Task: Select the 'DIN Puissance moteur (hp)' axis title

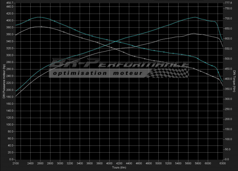Action: [x=4, y=81]
